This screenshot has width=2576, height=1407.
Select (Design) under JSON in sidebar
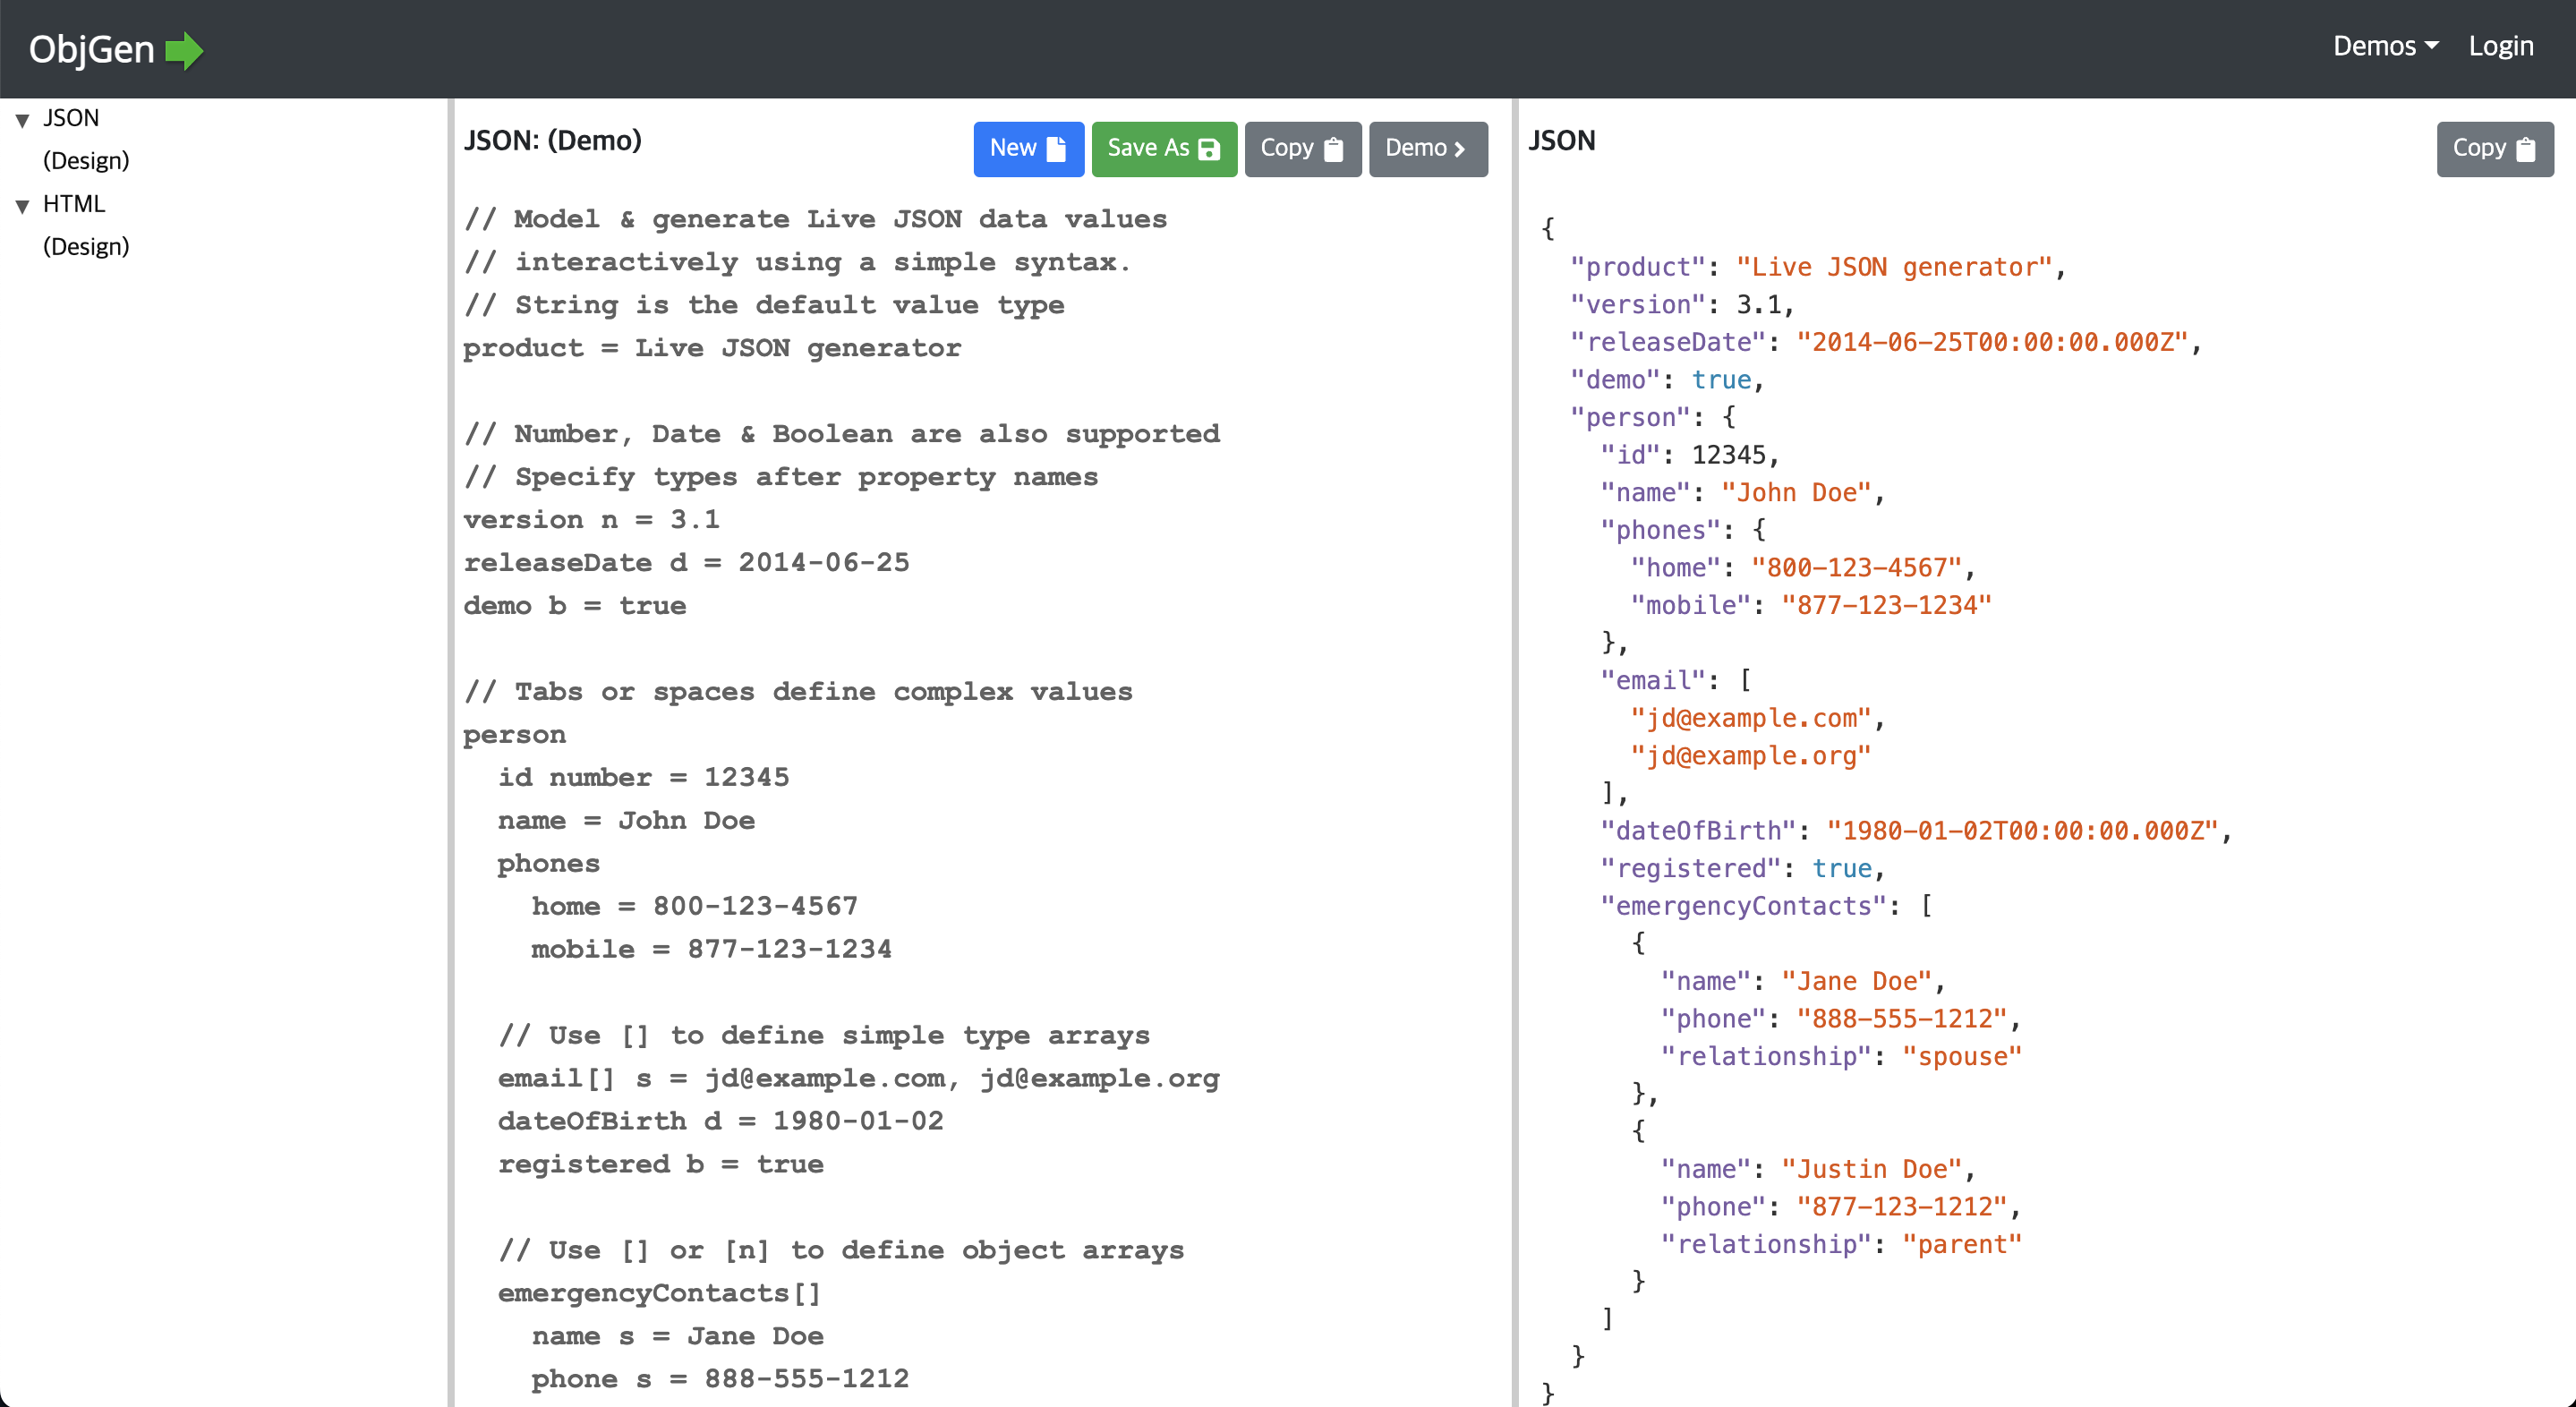86,161
